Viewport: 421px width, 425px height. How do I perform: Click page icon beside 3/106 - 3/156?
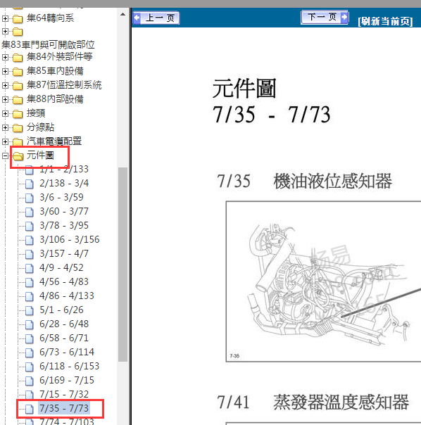coord(30,241)
